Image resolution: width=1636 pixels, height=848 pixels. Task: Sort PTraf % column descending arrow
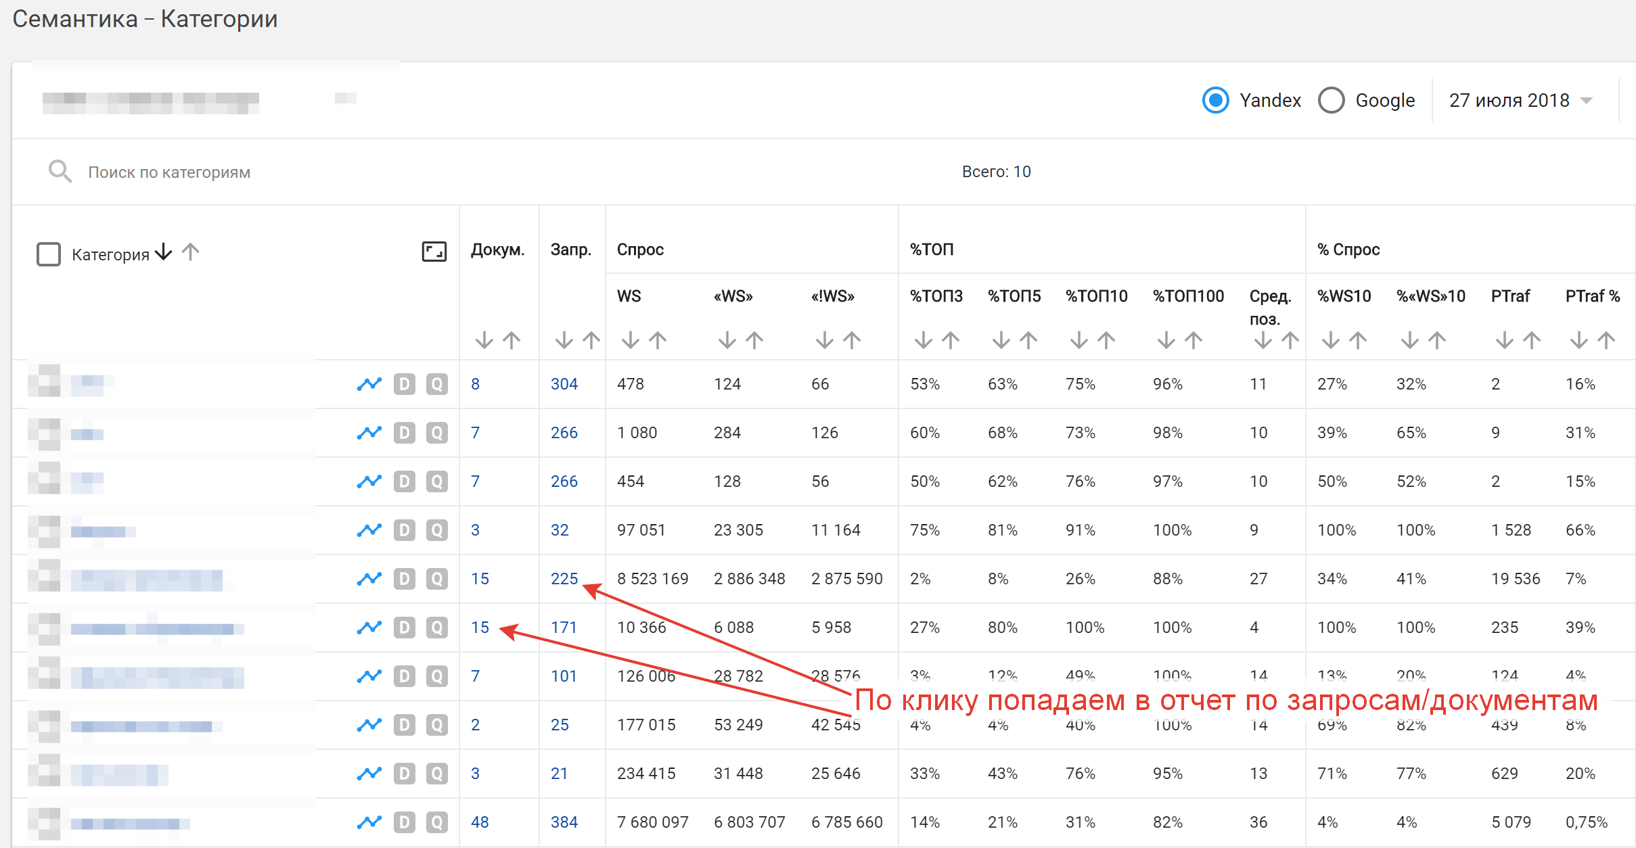1578,339
